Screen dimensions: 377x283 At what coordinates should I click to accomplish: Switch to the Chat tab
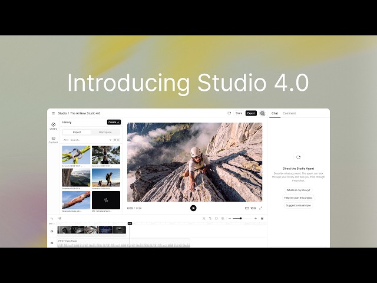point(275,113)
